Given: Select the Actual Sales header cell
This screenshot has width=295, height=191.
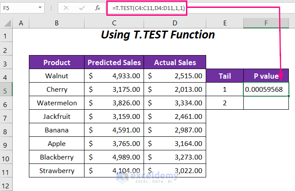Looking at the screenshot, I should [175, 62].
